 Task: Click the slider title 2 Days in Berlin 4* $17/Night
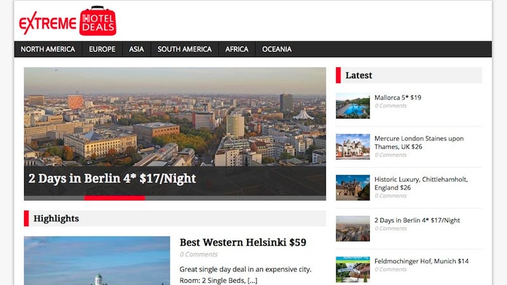tap(112, 179)
